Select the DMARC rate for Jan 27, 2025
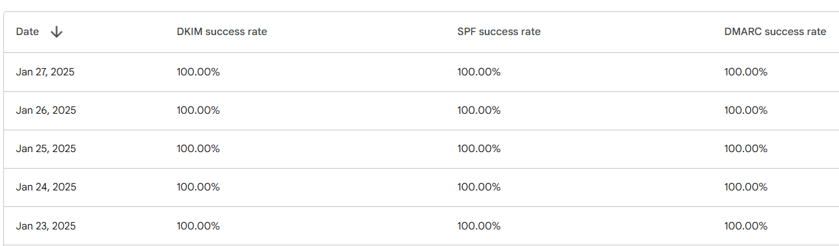The width and height of the screenshot is (839, 246). 746,72
